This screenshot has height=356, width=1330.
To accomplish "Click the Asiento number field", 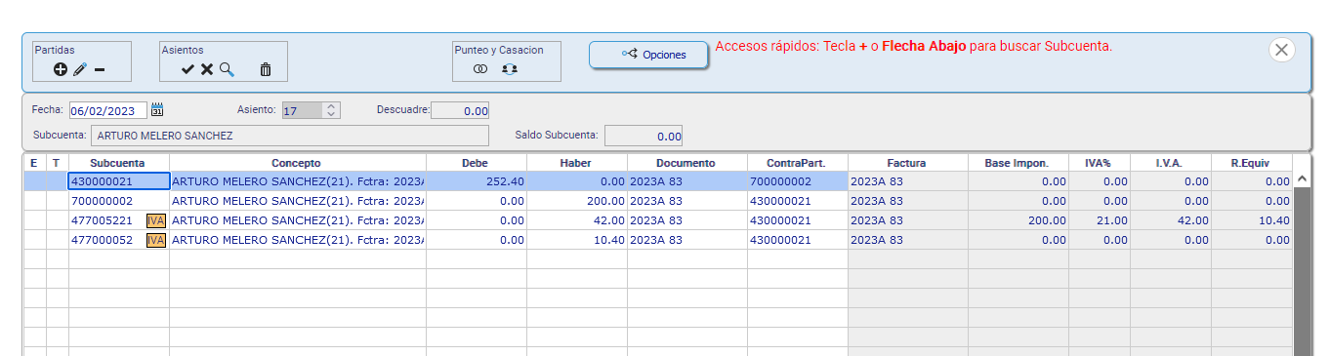I will 302,110.
